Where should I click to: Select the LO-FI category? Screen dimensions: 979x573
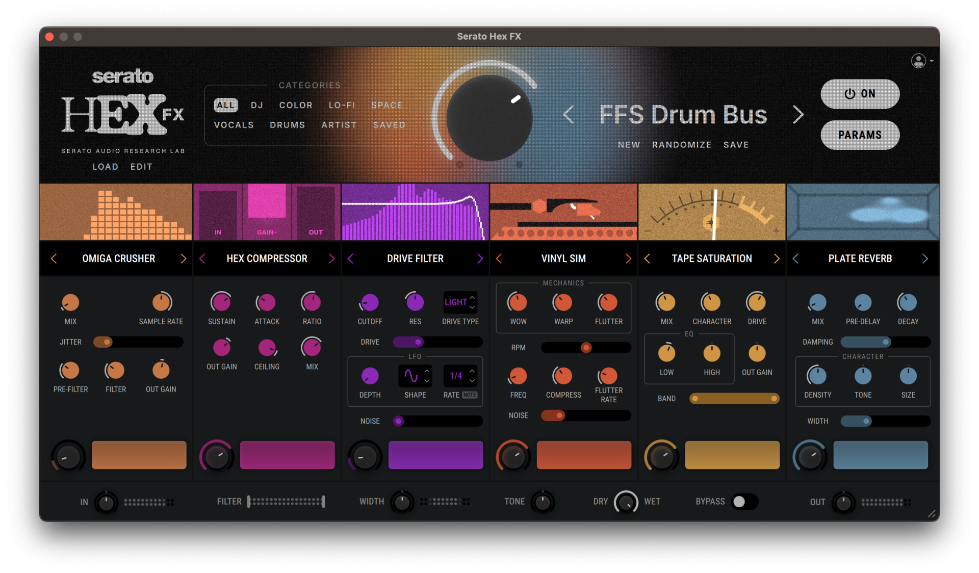click(x=342, y=105)
